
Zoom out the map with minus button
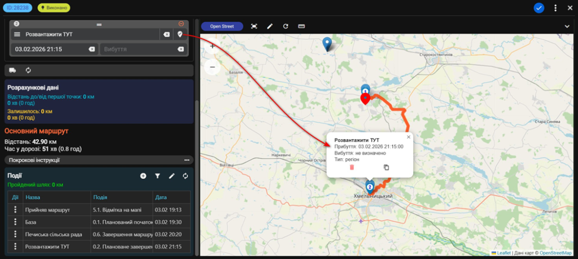tap(212, 68)
